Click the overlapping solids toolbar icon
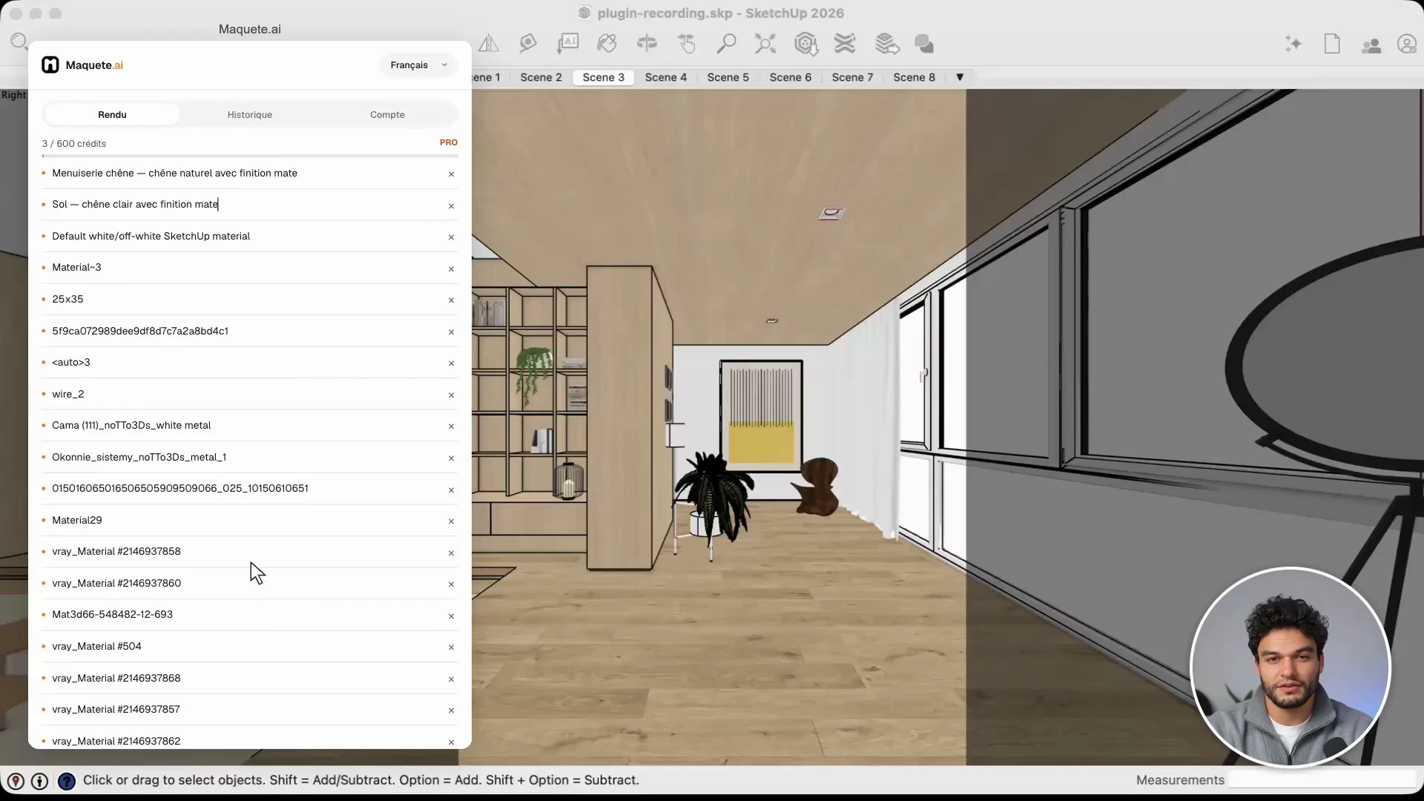 (924, 44)
